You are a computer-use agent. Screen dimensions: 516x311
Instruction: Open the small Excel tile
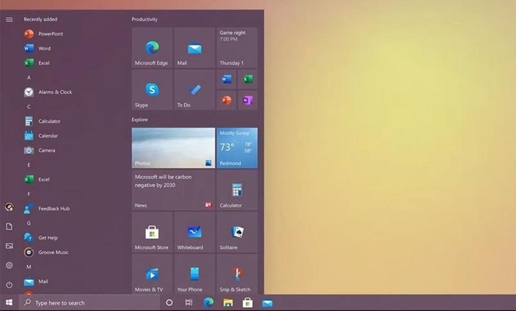click(248, 79)
